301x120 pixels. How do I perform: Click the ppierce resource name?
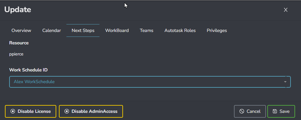16,54
